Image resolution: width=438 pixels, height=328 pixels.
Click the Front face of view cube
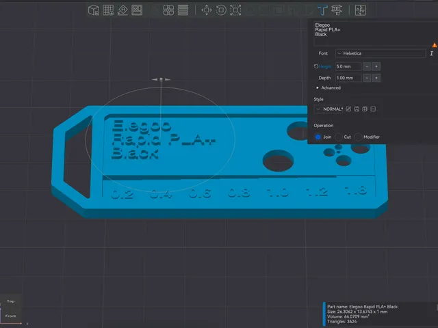(11, 316)
